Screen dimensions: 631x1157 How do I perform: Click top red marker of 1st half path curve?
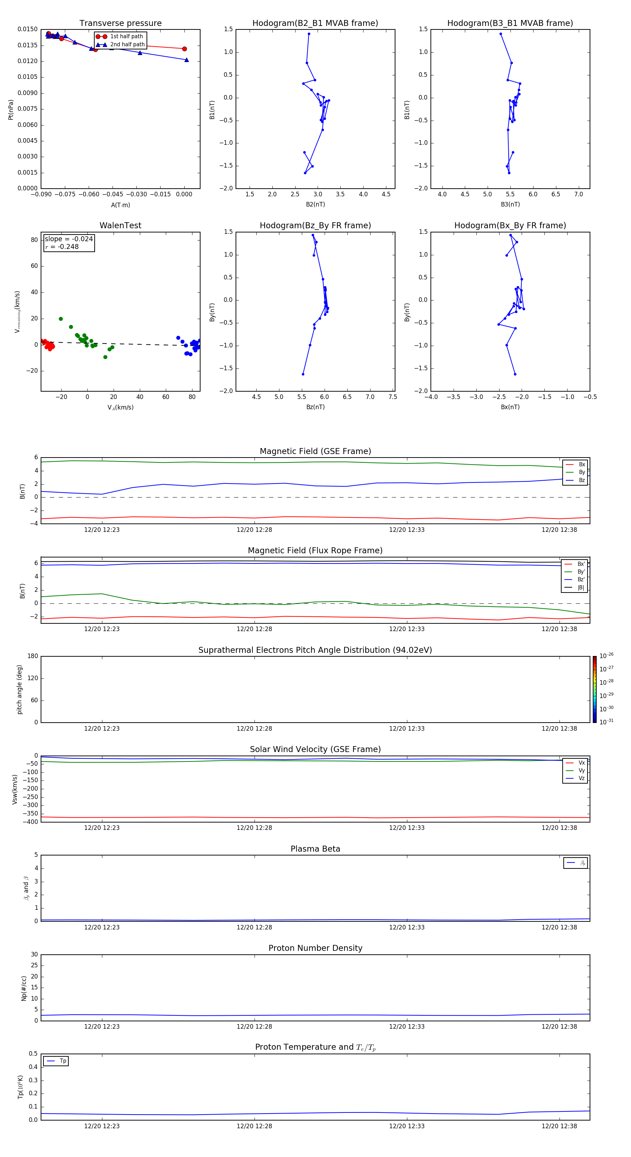point(48,34)
